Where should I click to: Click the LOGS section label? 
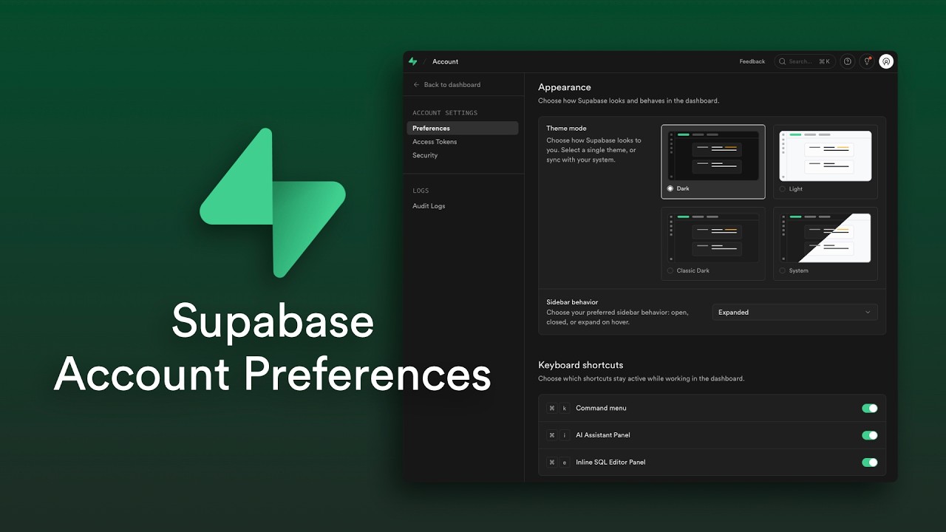[421, 191]
